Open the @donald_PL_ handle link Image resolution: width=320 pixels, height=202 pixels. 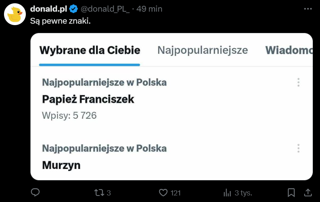tap(105, 9)
